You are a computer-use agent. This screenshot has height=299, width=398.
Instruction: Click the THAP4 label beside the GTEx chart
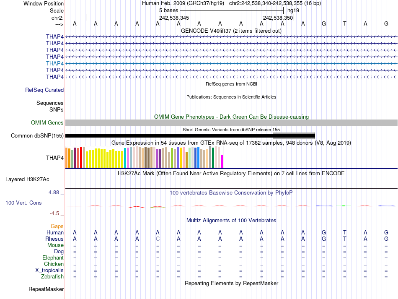[55, 158]
